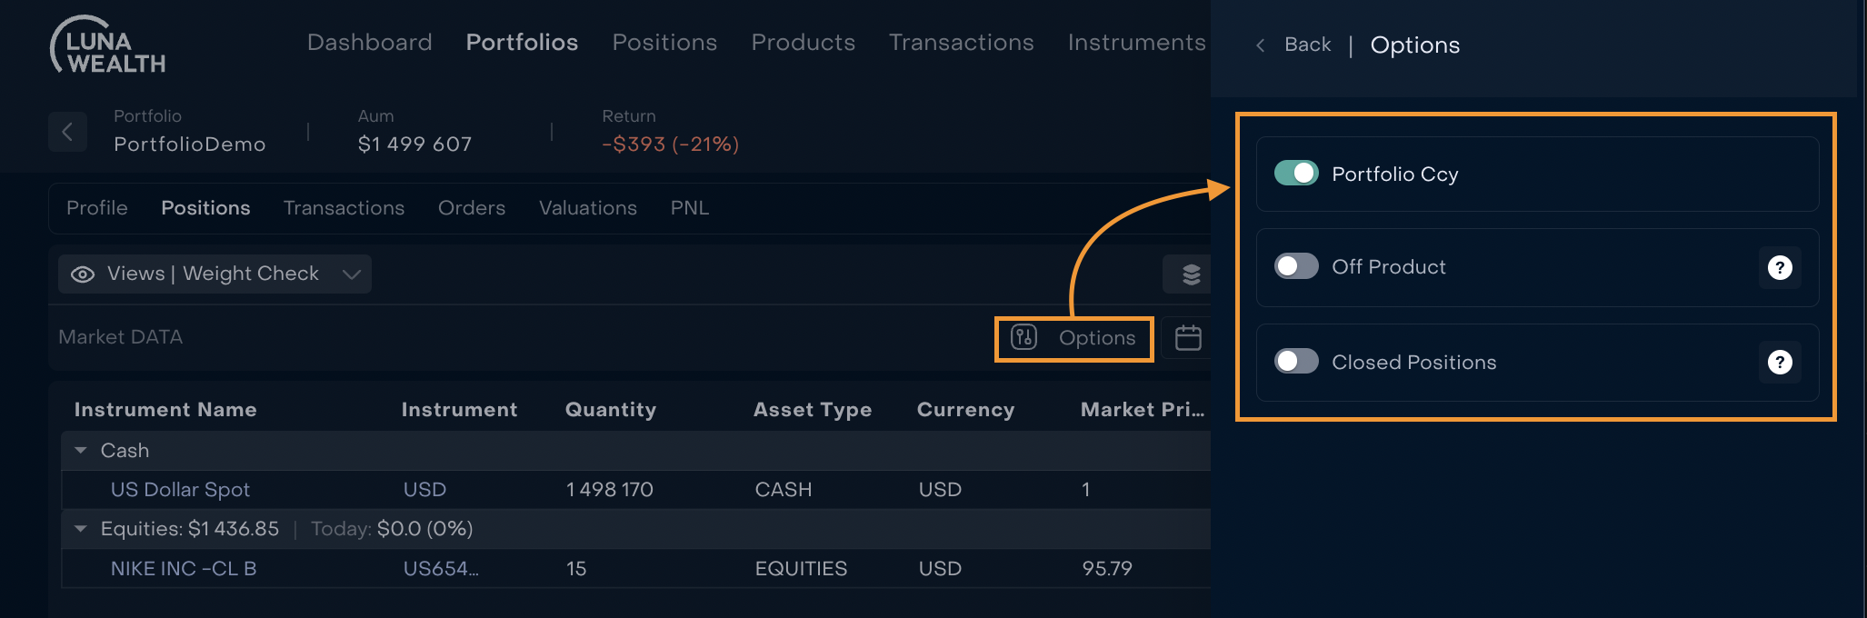Switch to the Transactions sub-tab
1867x618 pixels.
pyautogui.click(x=344, y=208)
